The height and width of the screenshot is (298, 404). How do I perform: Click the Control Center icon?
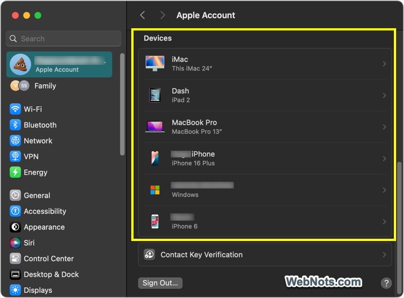(15, 258)
